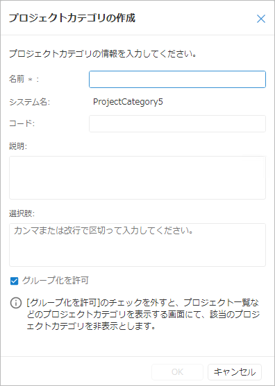Click the 選択肢 text area with placeholder
This screenshot has height=386, width=275.
click(x=137, y=245)
